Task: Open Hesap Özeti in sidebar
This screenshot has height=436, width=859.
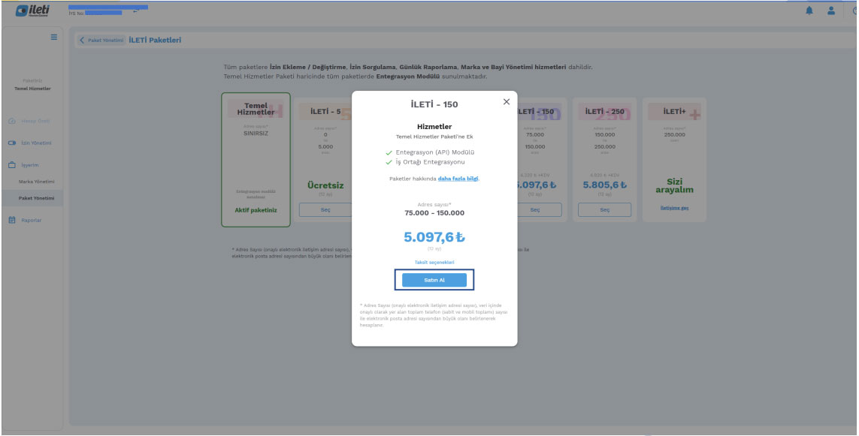Action: pos(29,121)
